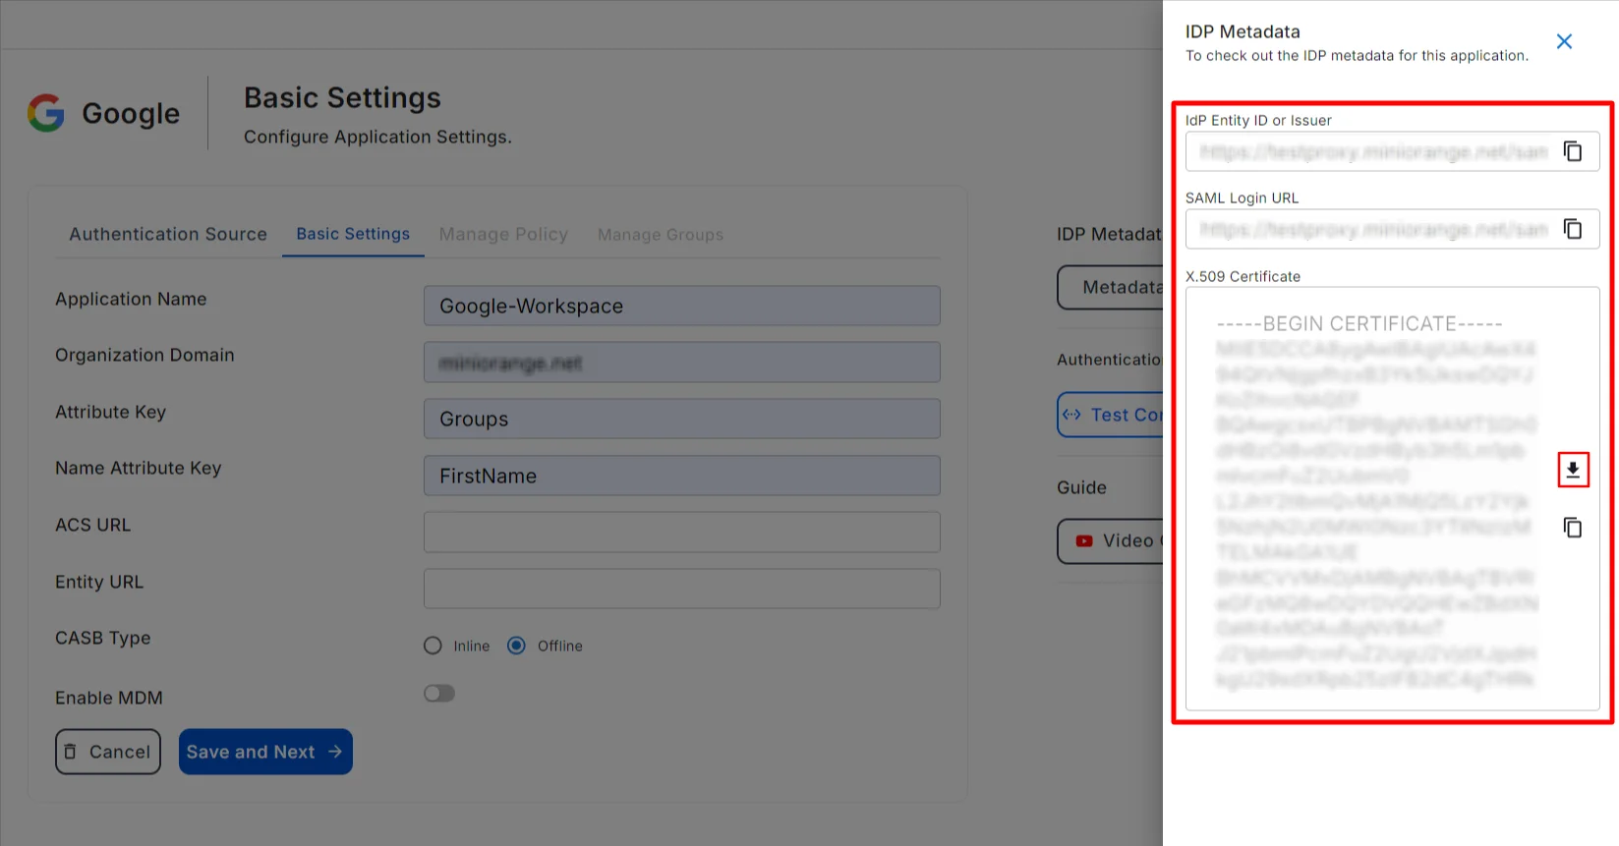Open the Manage Policy tab
1619x846 pixels.
point(503,234)
